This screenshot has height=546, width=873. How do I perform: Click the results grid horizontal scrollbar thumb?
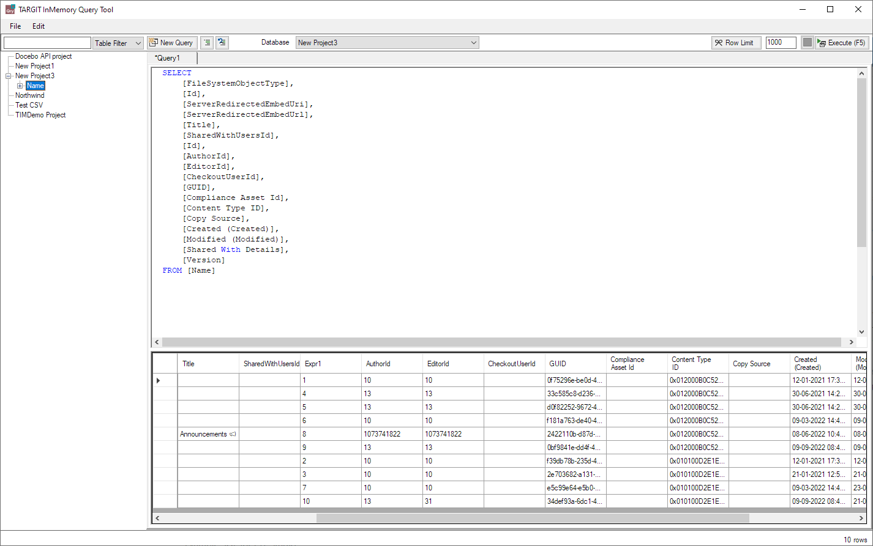533,518
